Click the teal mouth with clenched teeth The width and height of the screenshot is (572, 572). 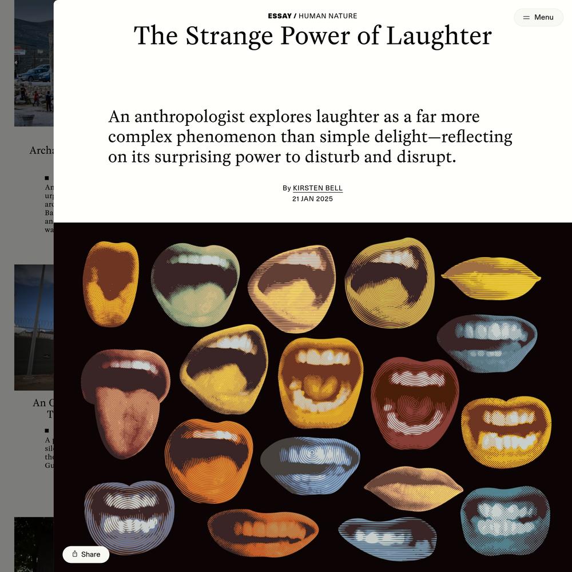point(505,520)
